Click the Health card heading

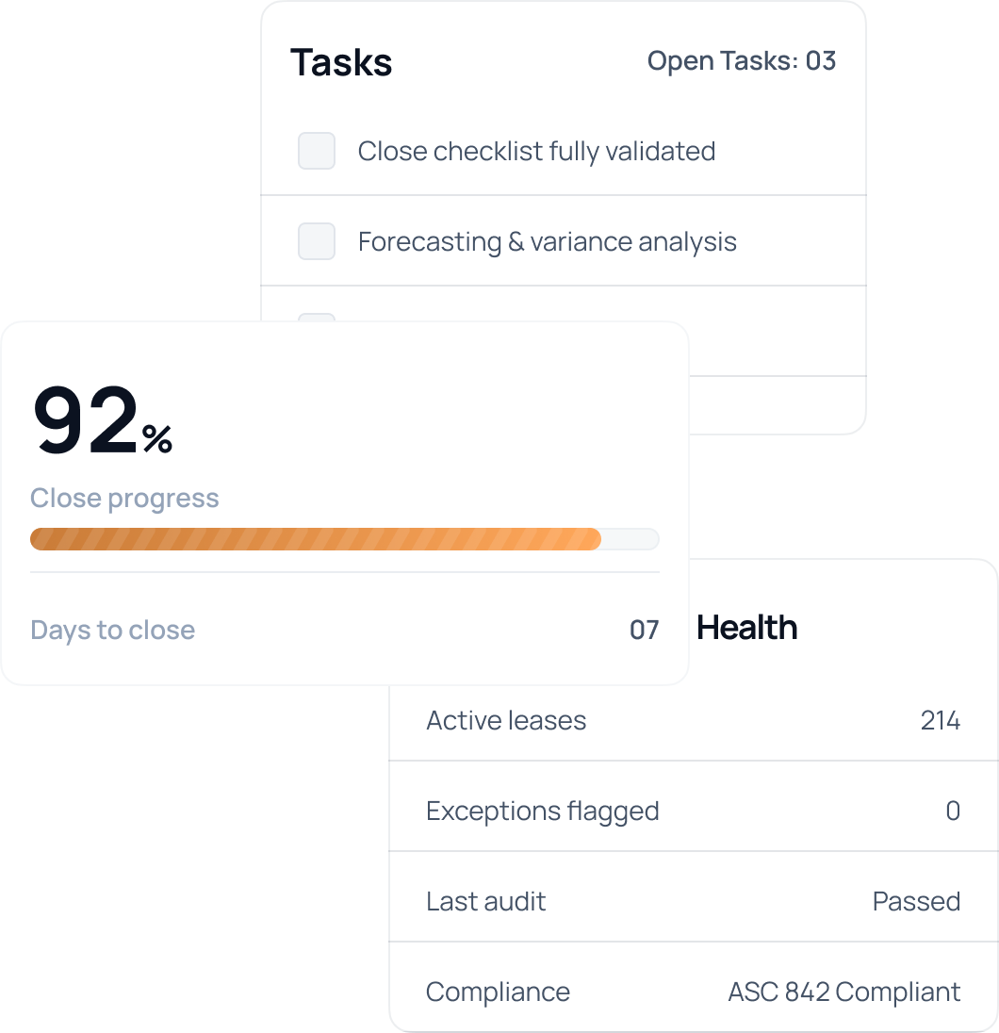[x=746, y=628]
